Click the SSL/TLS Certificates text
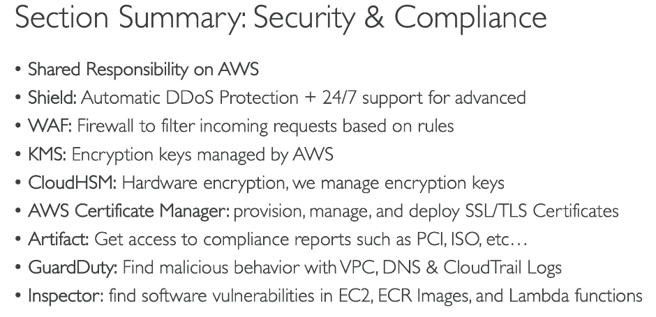 click(x=542, y=211)
